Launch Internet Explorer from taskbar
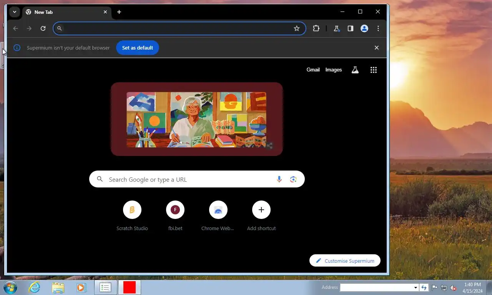 point(34,287)
